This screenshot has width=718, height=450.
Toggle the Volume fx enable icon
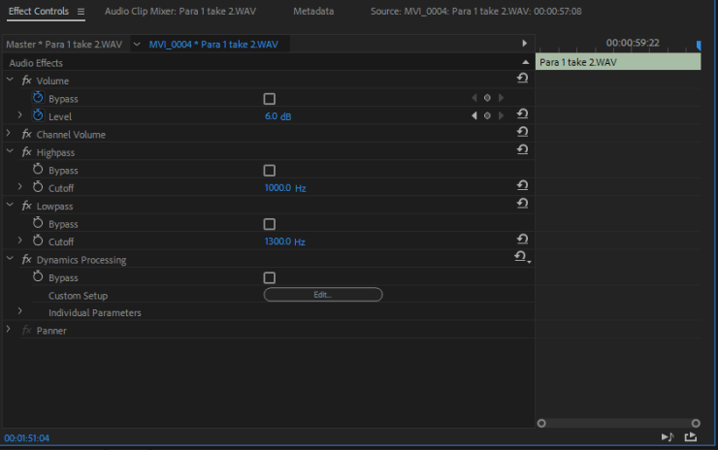(x=26, y=80)
